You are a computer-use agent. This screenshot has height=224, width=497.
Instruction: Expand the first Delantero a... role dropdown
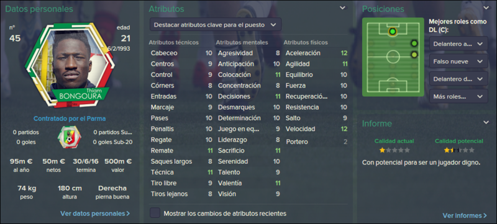coord(458,43)
